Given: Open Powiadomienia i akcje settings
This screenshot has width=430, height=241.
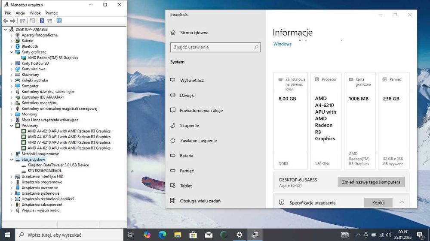Looking at the screenshot, I should (201, 111).
